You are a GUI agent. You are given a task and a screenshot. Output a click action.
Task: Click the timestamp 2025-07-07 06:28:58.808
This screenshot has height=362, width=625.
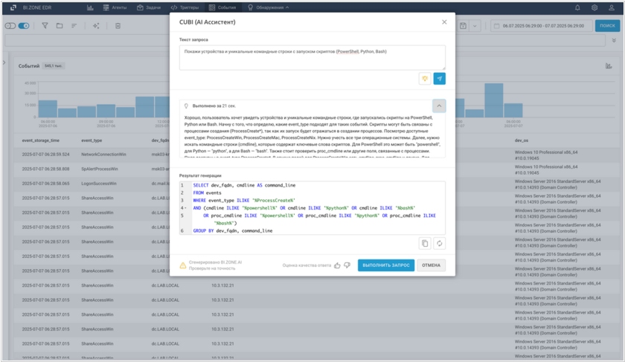click(46, 169)
